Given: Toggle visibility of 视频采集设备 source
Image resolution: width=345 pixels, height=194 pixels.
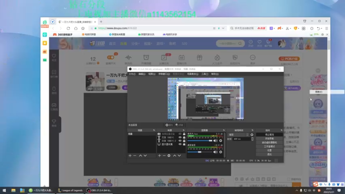Looking at the screenshot, I should coord(180,134).
